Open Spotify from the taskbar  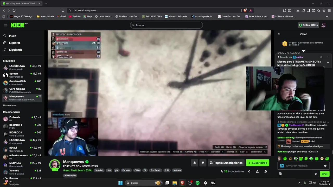click(197, 183)
